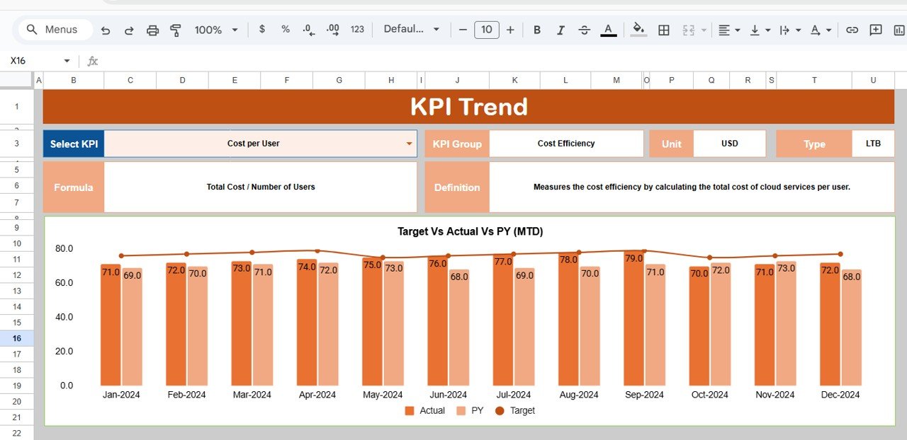The width and height of the screenshot is (907, 440).
Task: Open the Select KPI dropdown arrow
Action: tap(409, 144)
